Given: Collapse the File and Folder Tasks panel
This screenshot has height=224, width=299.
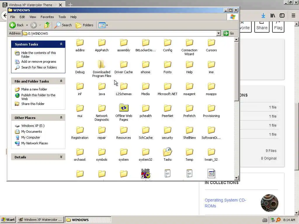Looking at the screenshot, I should pos(61,81).
